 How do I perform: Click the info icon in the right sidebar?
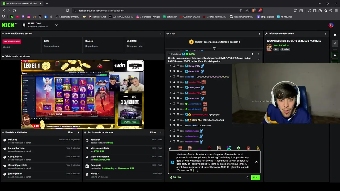tap(335, 35)
